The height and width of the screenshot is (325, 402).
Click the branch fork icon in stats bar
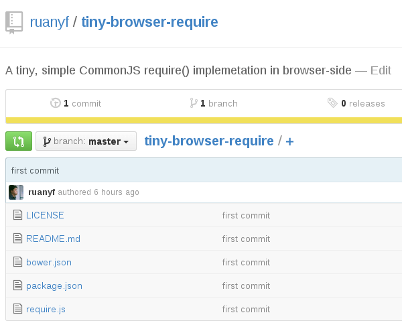click(194, 103)
